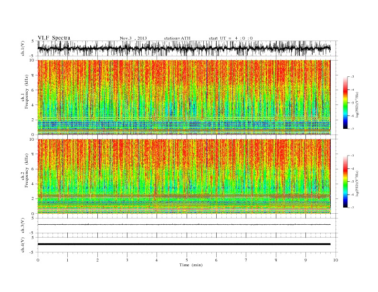
Task: Click the "9" tick on the time axis
Action: [305, 260]
